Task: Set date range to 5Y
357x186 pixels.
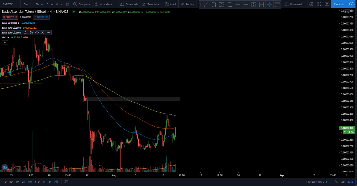Action: [x=50, y=182]
